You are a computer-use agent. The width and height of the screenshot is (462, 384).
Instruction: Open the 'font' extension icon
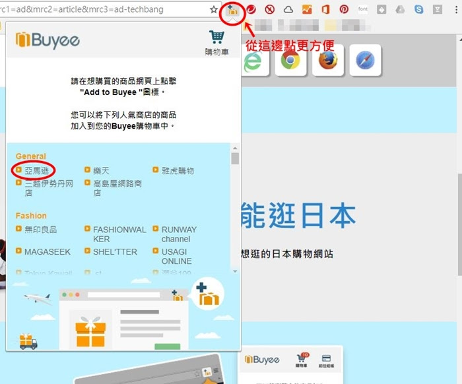363,9
